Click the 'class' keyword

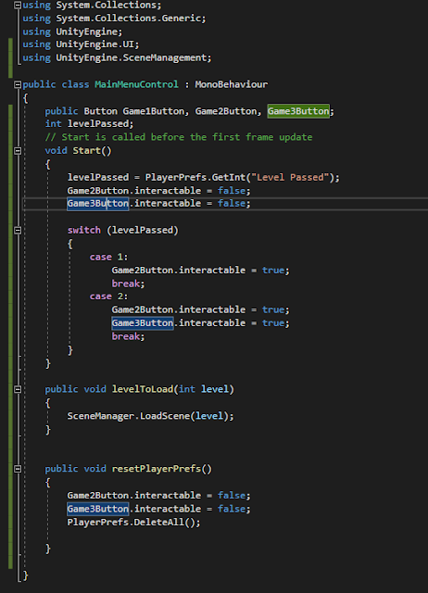click(75, 84)
